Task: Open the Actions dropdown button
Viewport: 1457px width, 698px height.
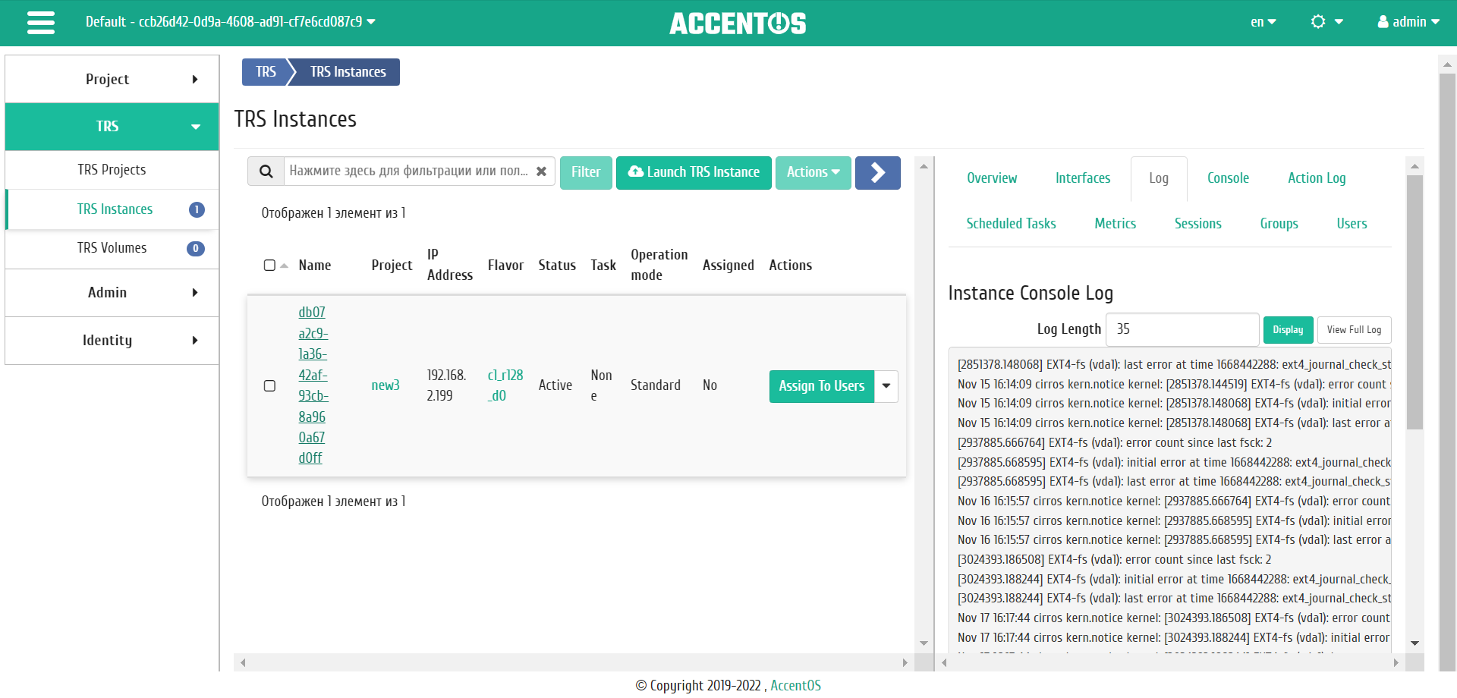Action: [813, 172]
